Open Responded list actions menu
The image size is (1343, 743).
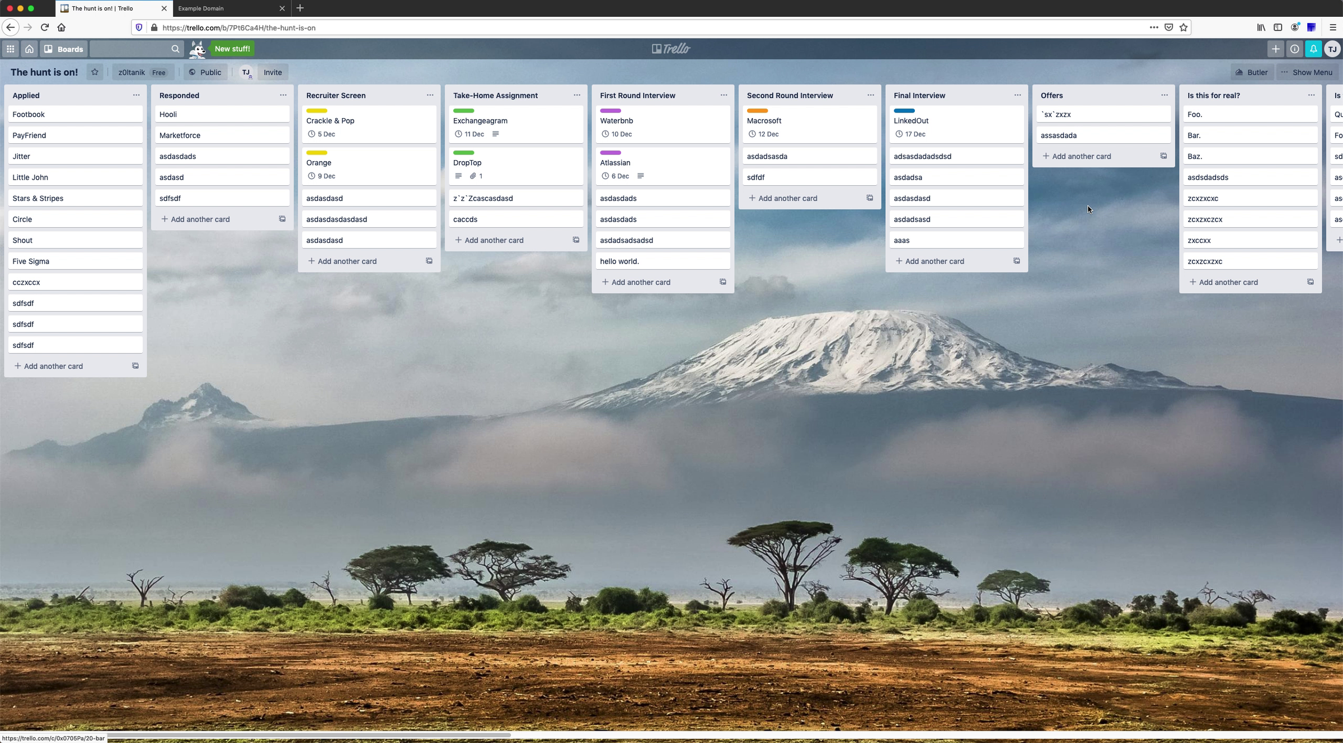pyautogui.click(x=283, y=95)
